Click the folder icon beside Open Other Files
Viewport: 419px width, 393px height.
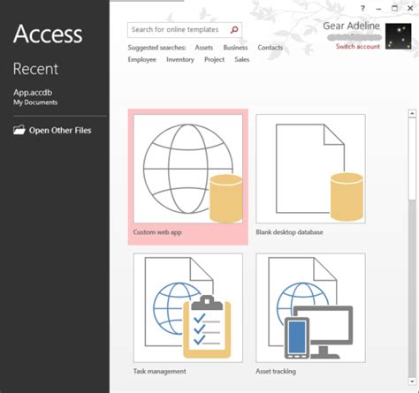pyautogui.click(x=19, y=130)
